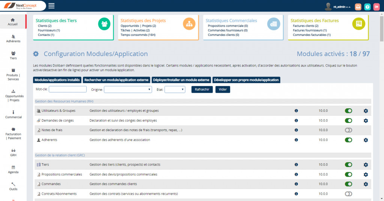Click info icon for Demandes de conges
This screenshot has width=384, height=201.
tap(296, 121)
